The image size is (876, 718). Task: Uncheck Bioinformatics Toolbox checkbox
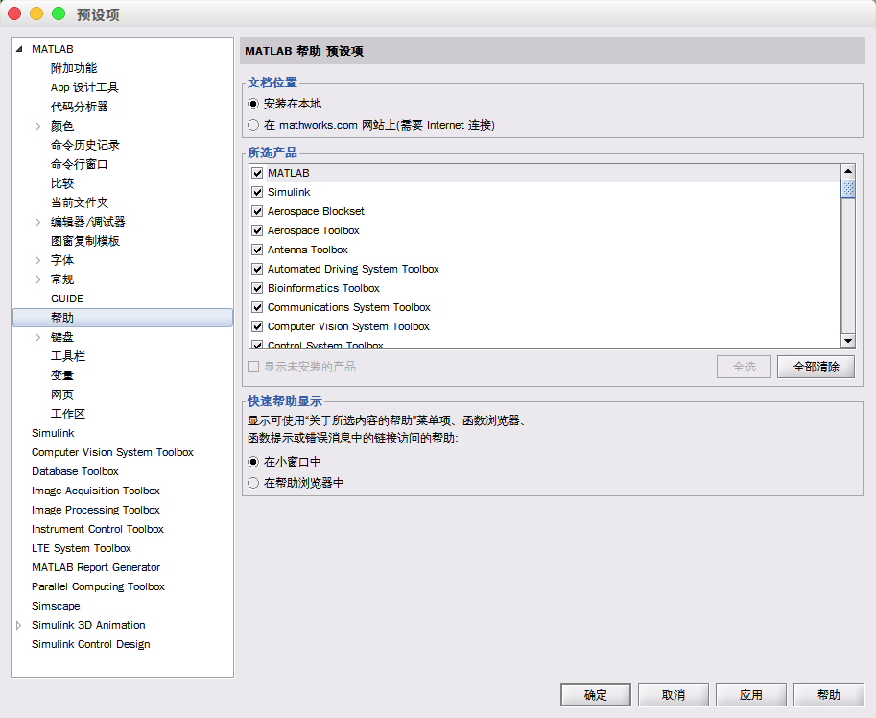(x=257, y=288)
